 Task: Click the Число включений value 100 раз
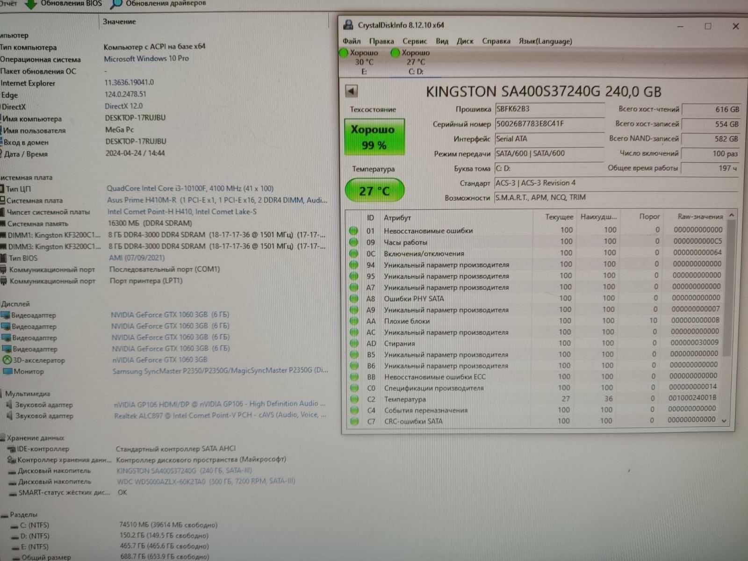[x=711, y=153]
